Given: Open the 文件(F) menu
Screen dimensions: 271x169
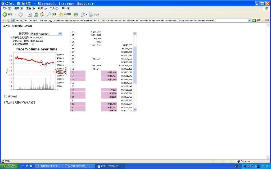Looking at the screenshot, I should pos(7,8).
